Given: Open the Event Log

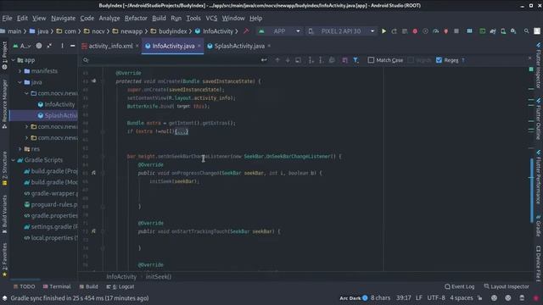Looking at the screenshot, I should [460, 286].
